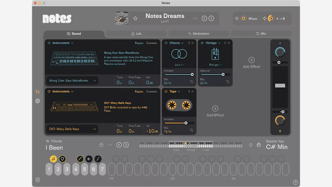Click the drum machine preset thumbnail

click(x=122, y=18)
